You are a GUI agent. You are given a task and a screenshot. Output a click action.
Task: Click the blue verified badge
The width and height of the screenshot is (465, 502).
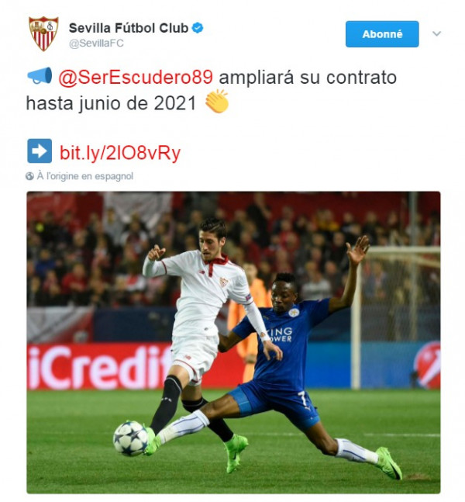click(x=198, y=28)
